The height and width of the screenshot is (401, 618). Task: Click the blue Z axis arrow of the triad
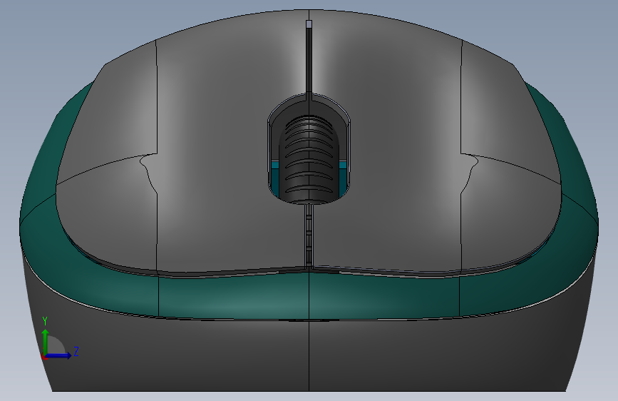58,355
